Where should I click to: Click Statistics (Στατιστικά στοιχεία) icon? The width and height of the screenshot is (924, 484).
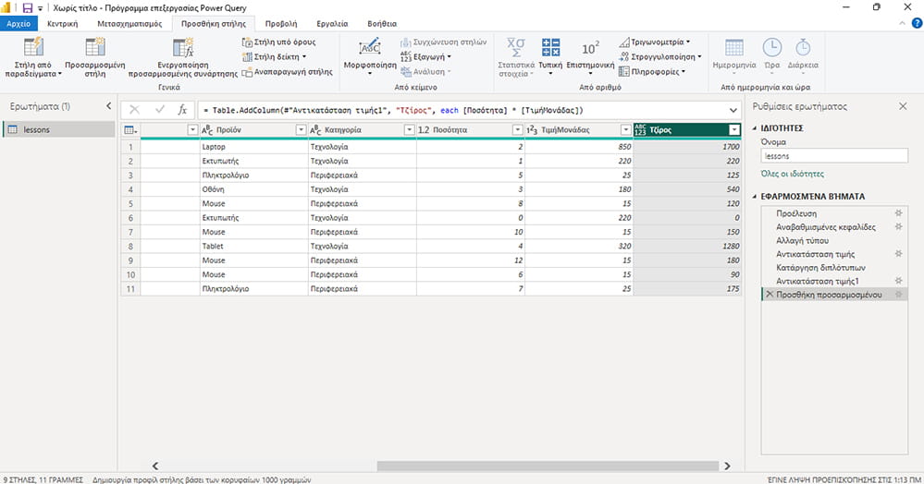click(x=515, y=47)
